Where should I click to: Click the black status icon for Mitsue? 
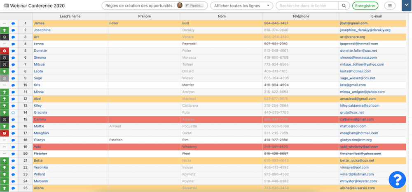pos(4,64)
